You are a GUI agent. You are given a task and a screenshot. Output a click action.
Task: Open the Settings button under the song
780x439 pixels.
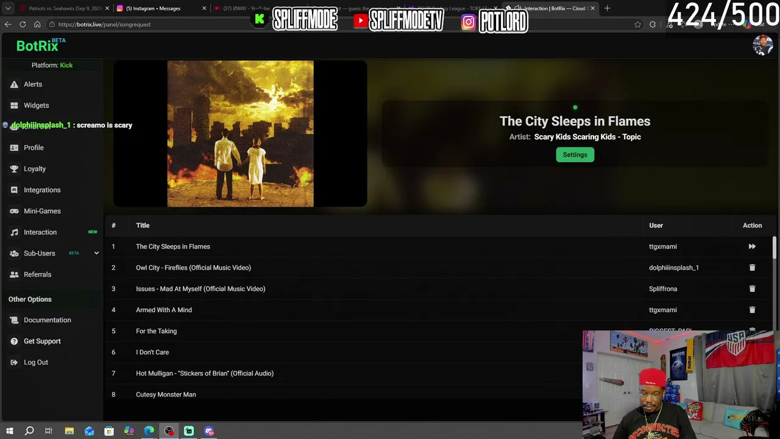[x=575, y=155]
